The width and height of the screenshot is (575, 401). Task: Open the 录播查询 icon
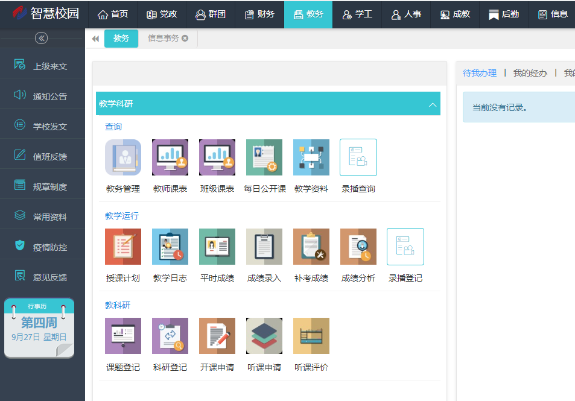click(358, 157)
